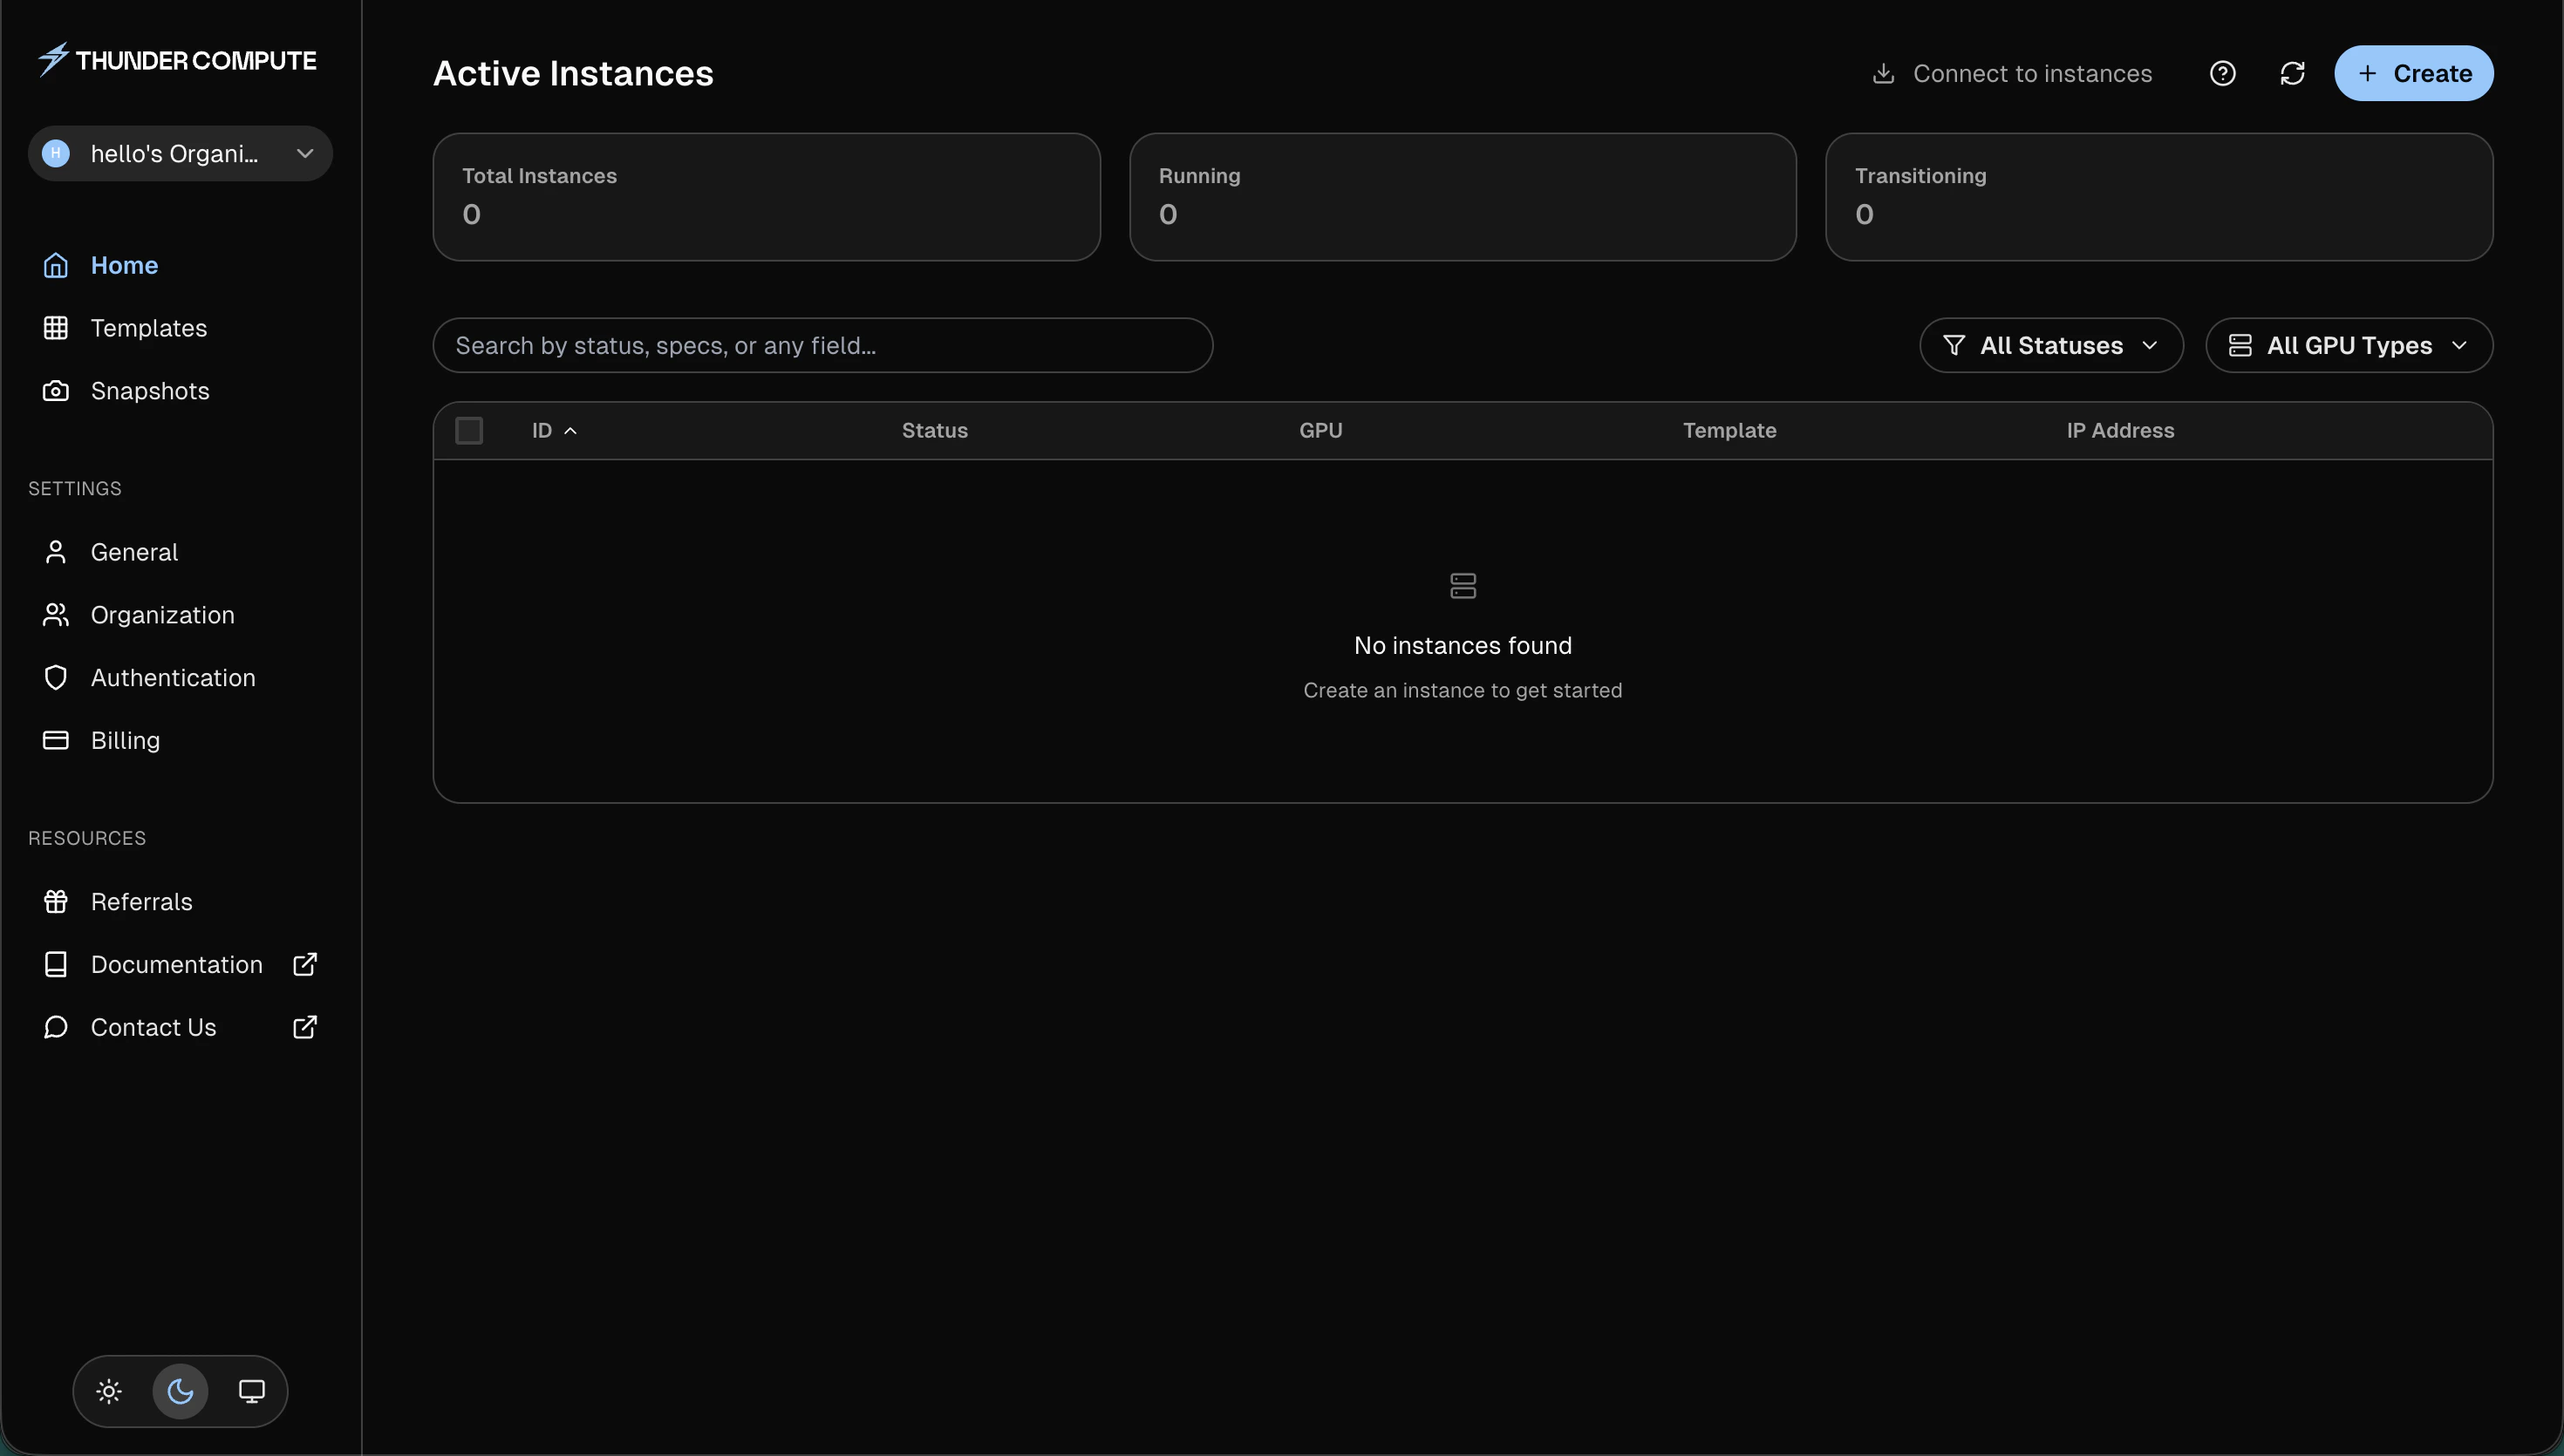Check the select-all instances checkbox
This screenshot has height=1456, width=2564.
[x=469, y=430]
